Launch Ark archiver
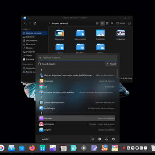This screenshot has height=155, width=155. 77,87
